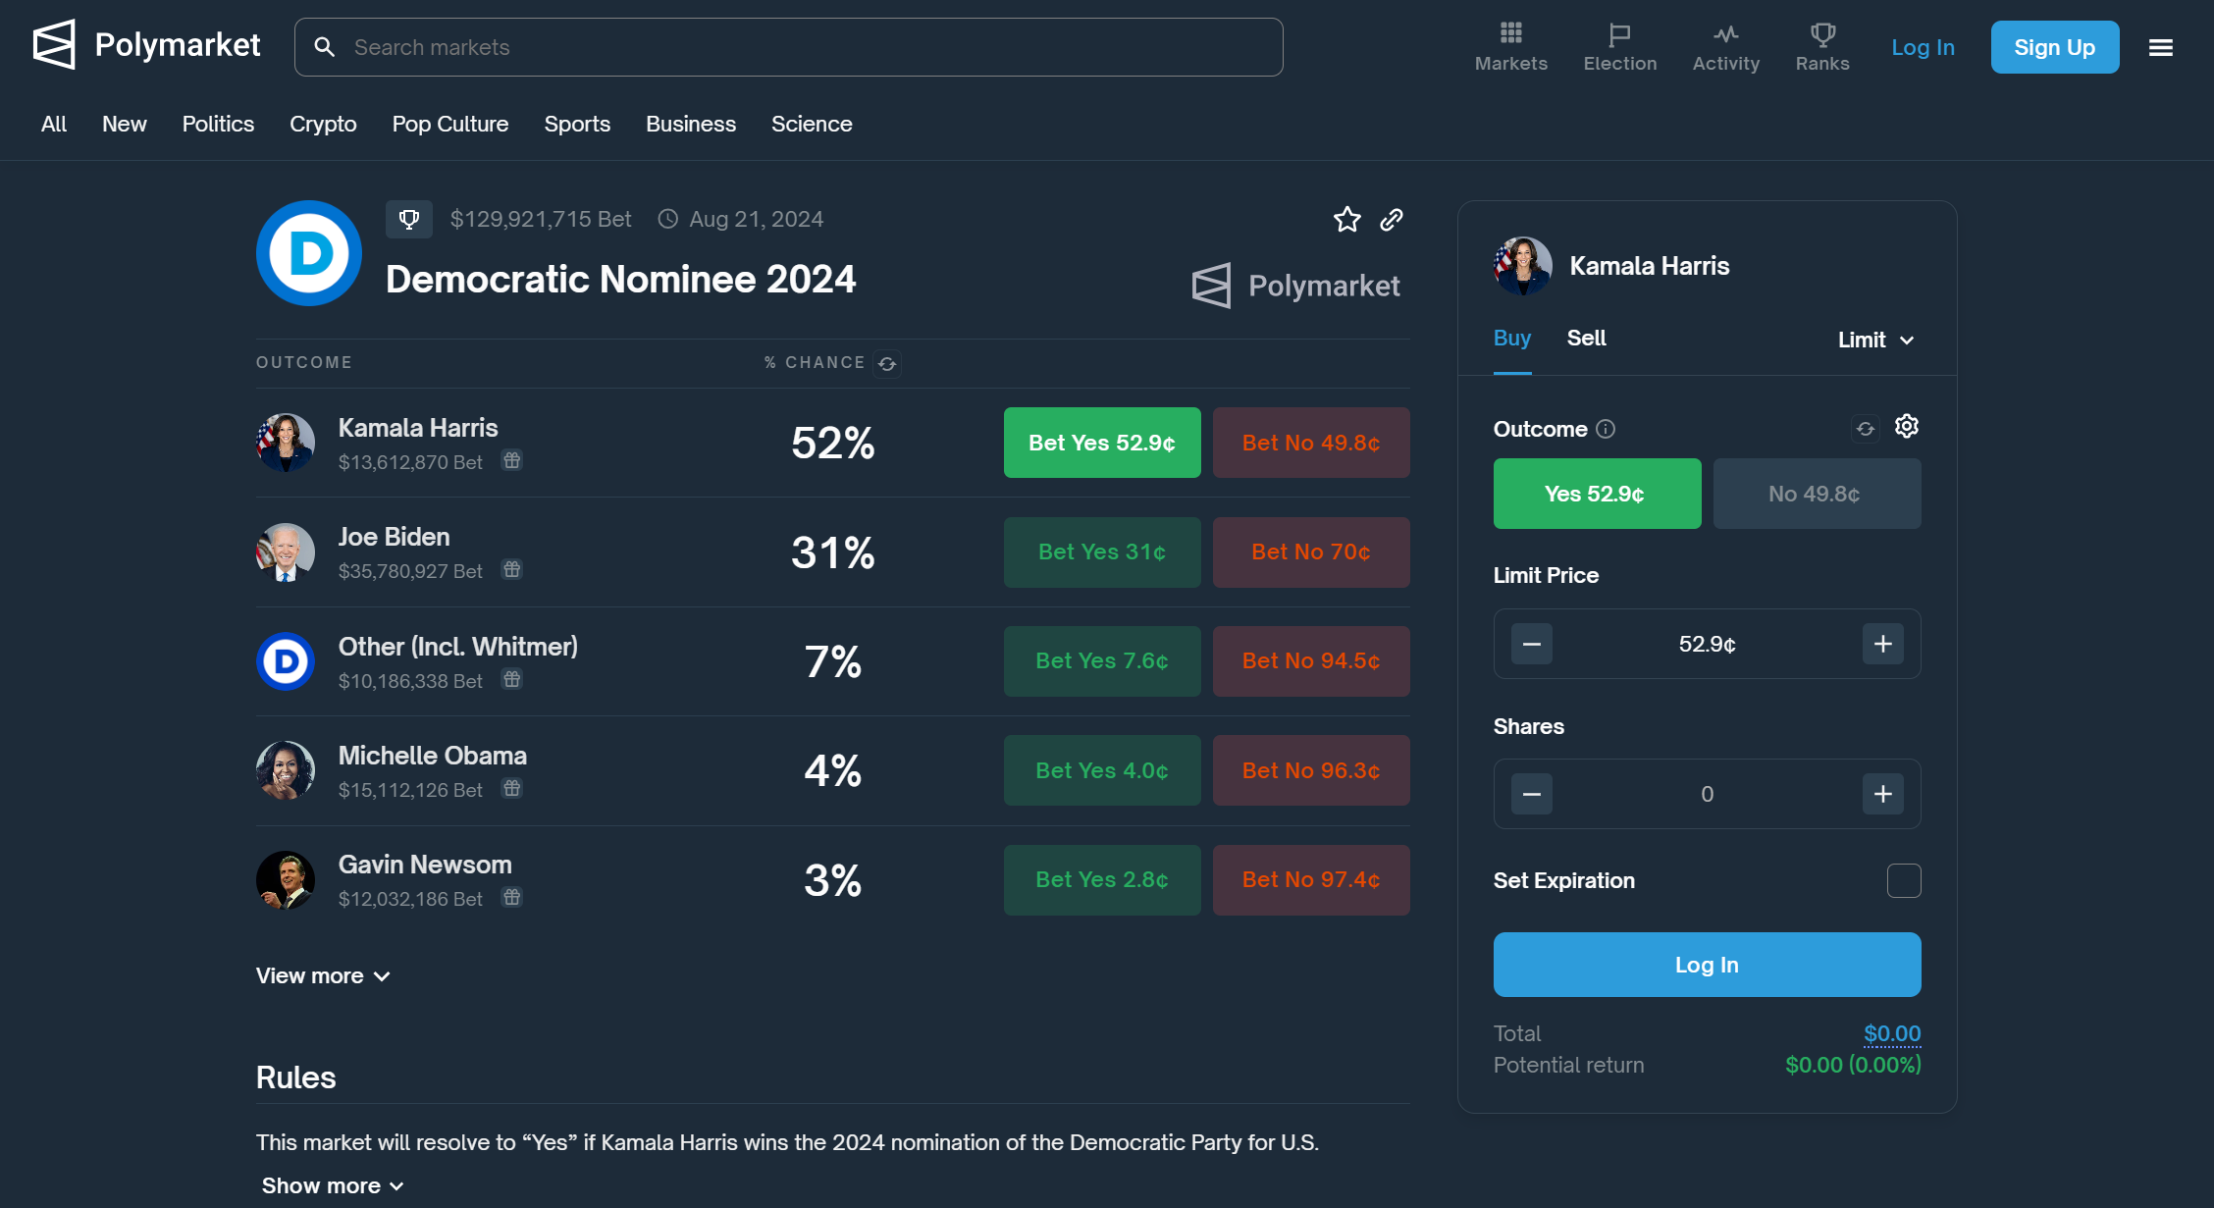Viewport: 2214px width, 1208px height.
Task: Decrease the limit price with minus
Action: pyautogui.click(x=1531, y=644)
